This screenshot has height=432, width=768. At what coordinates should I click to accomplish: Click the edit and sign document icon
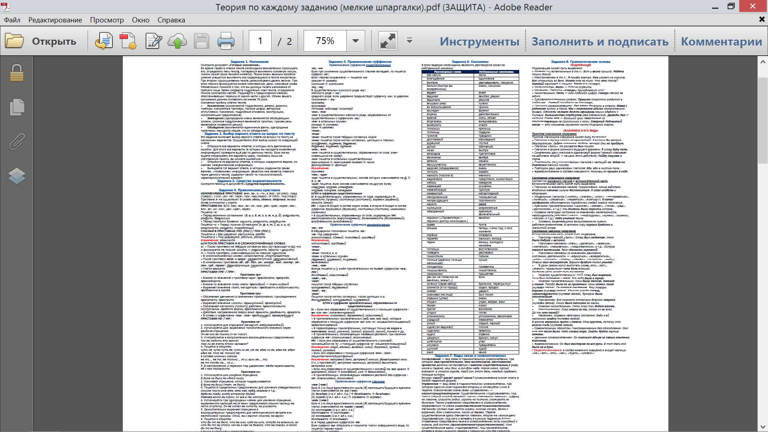(x=153, y=41)
